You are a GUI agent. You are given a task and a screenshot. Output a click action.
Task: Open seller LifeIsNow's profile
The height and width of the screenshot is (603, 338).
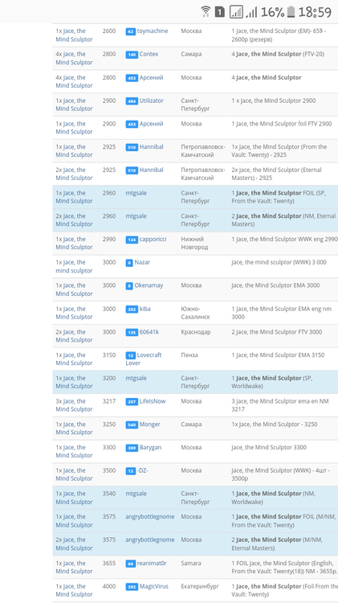[x=153, y=401]
